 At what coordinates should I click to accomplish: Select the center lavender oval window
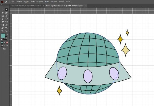click(x=88, y=76)
